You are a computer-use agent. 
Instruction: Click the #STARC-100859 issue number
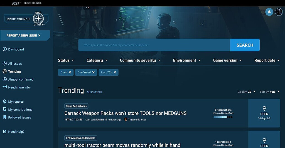click(73, 120)
